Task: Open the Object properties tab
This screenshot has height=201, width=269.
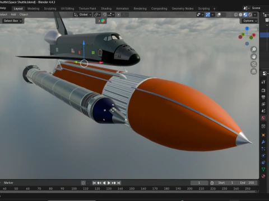Action: click(263, 135)
